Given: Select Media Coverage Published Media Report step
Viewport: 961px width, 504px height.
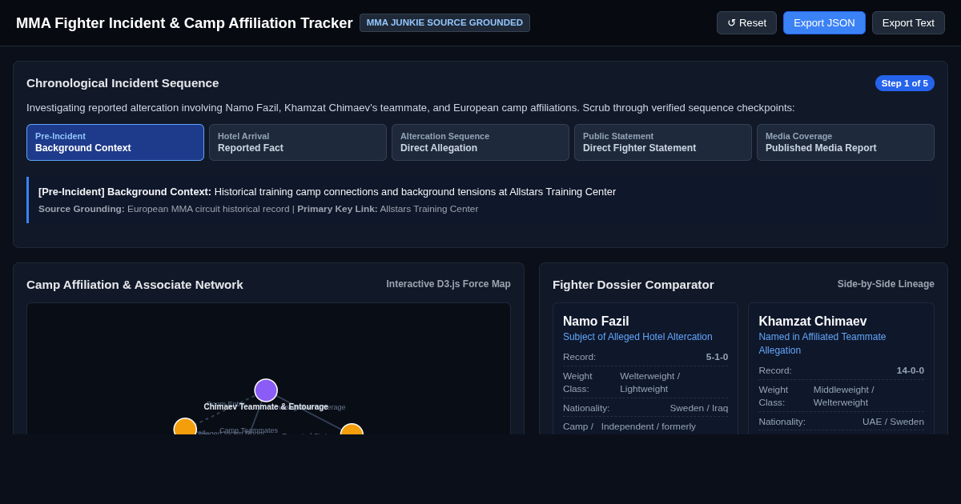Looking at the screenshot, I should click(x=846, y=142).
